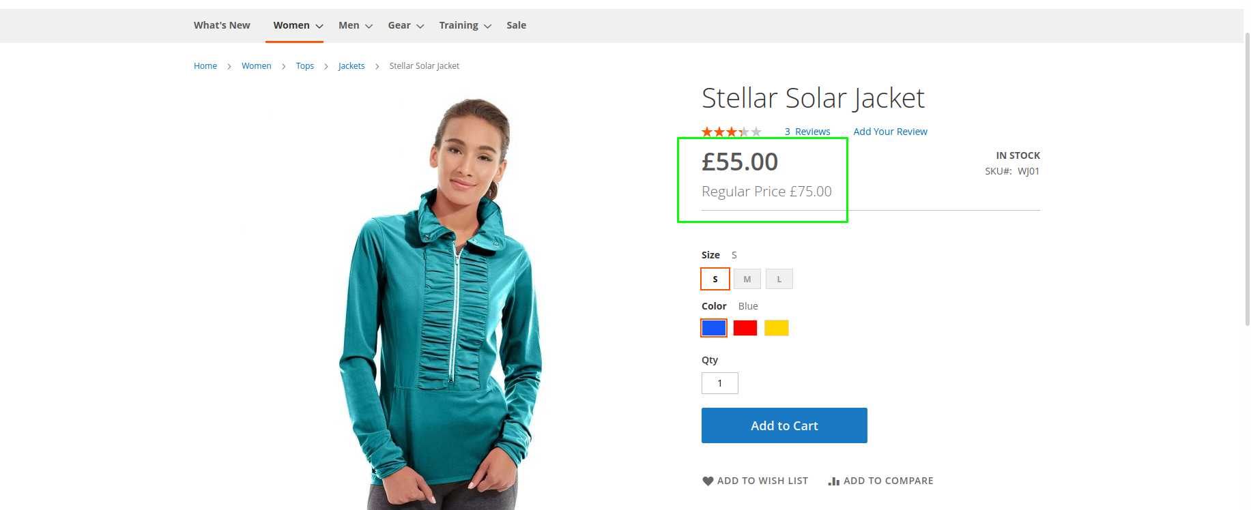Expand the Men menu chevron
Viewport: 1251px width, 510px height.
(369, 26)
